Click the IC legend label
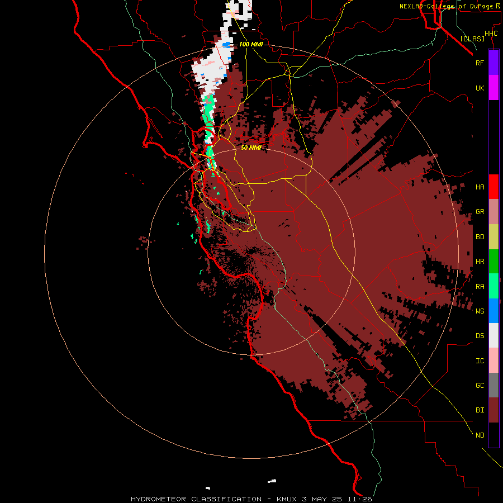 click(x=480, y=361)
